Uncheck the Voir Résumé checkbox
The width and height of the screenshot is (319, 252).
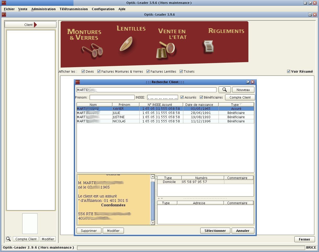point(289,71)
